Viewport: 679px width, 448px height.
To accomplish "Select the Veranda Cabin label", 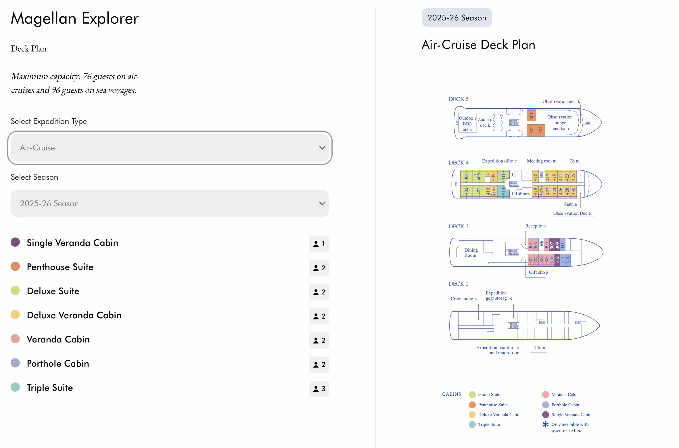I will (x=58, y=339).
